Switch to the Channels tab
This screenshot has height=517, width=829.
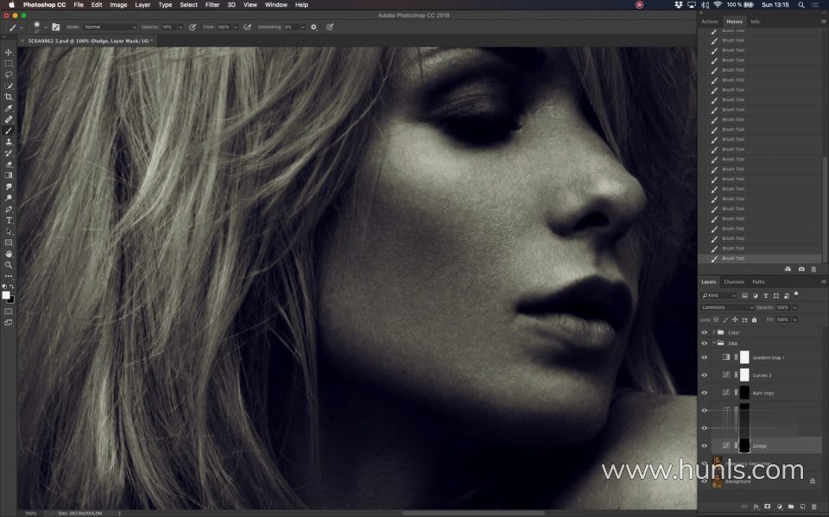click(x=734, y=281)
